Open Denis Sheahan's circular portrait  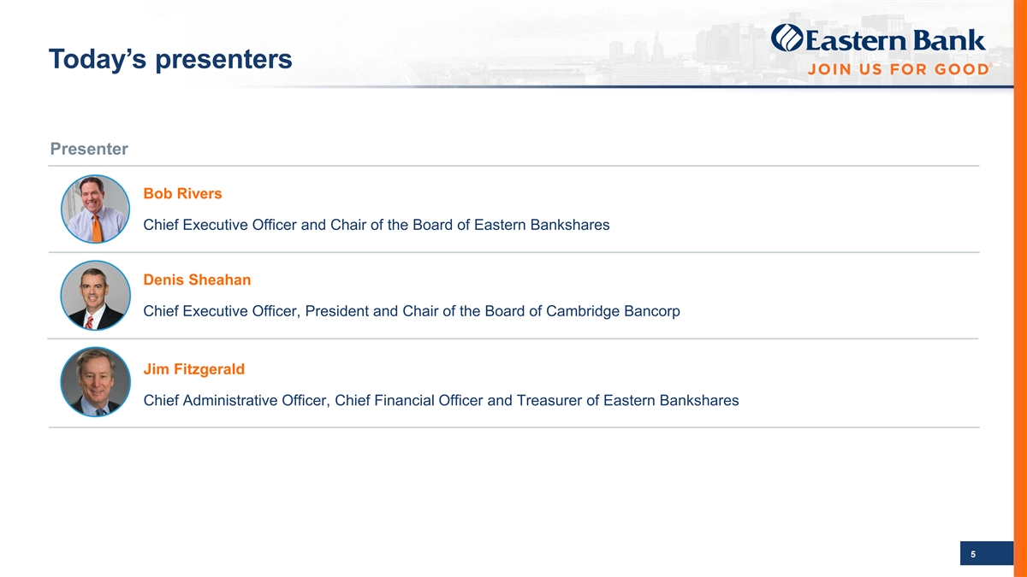tap(95, 295)
